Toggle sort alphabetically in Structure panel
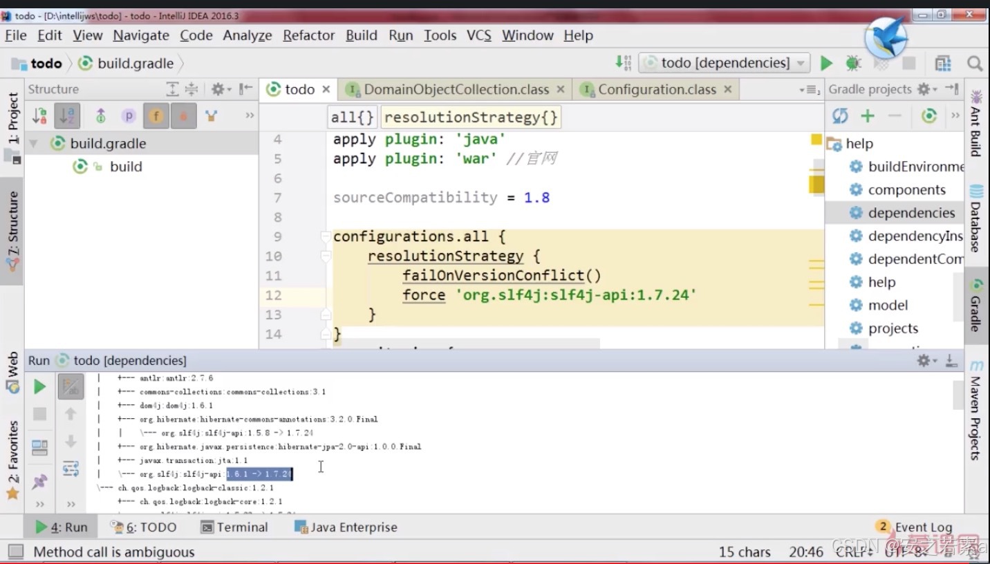The width and height of the screenshot is (990, 564). pos(68,116)
